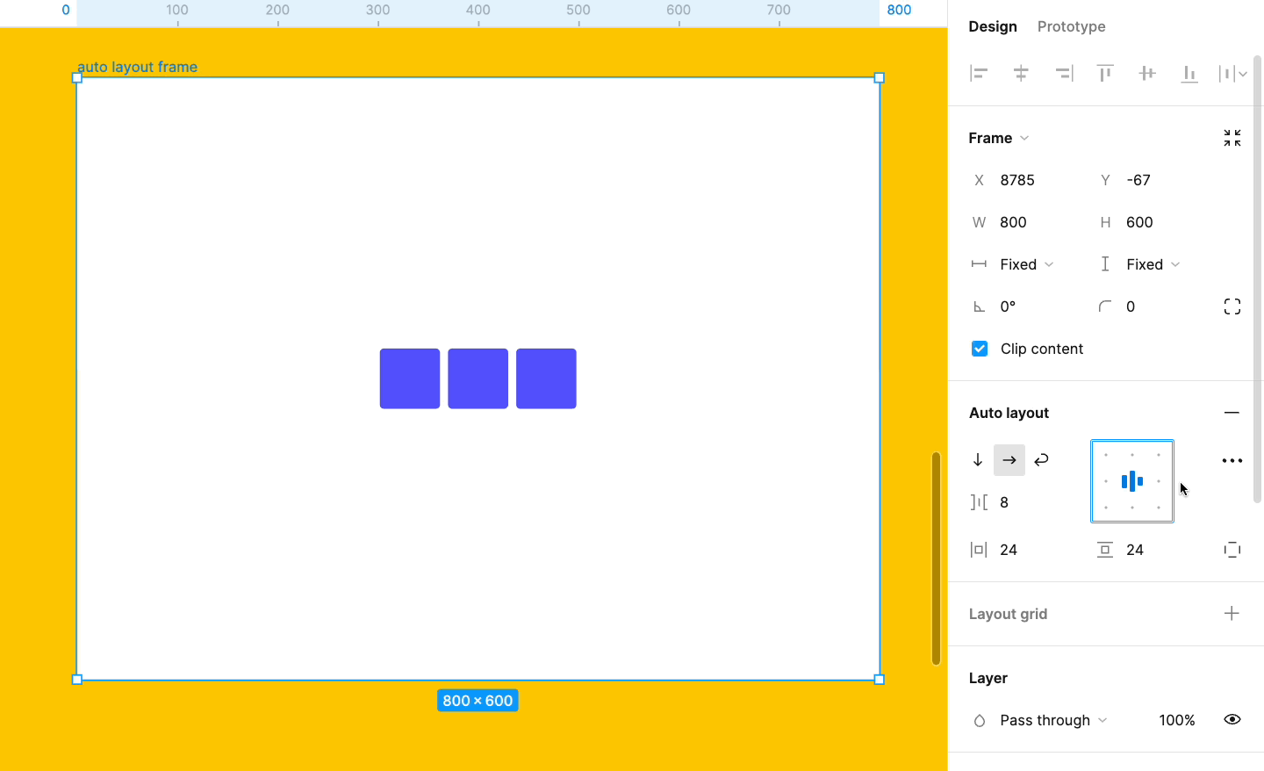Select the left blue square

pyautogui.click(x=410, y=378)
